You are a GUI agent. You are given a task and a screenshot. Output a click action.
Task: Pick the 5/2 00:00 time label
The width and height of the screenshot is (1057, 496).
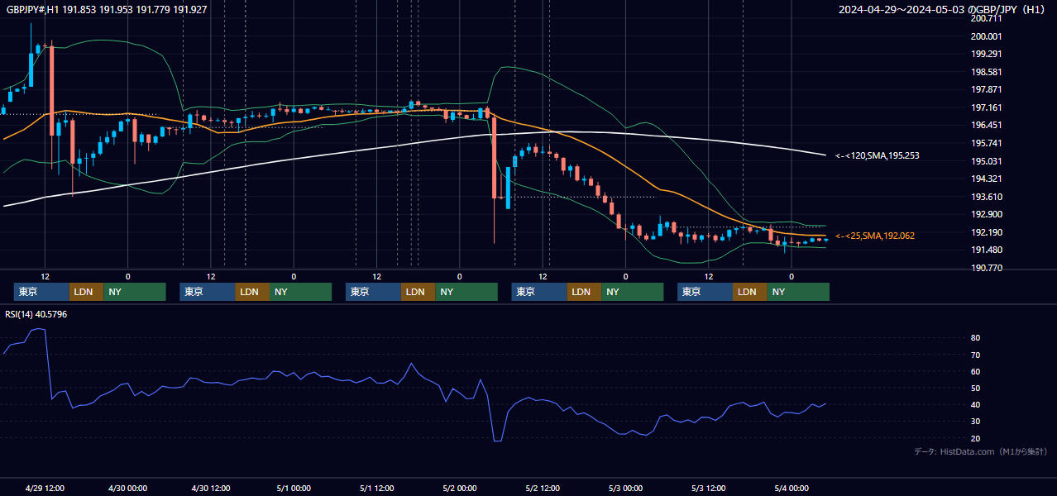coord(460,488)
